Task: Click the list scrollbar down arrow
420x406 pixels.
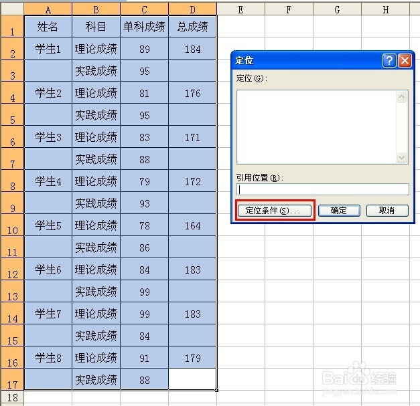Action: tap(401, 158)
